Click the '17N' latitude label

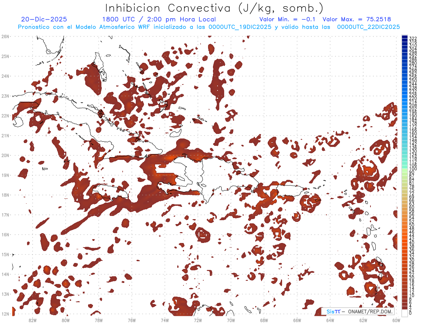point(5,215)
